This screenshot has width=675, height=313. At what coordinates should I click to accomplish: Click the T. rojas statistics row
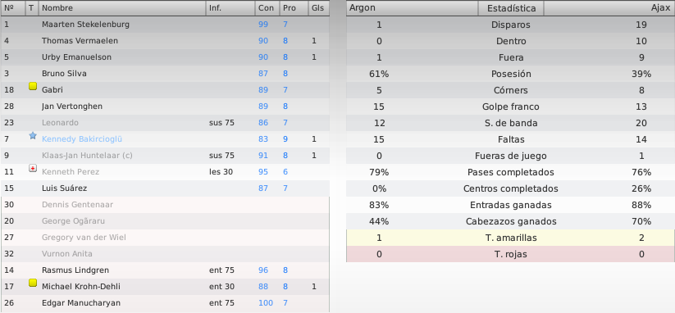pyautogui.click(x=510, y=254)
